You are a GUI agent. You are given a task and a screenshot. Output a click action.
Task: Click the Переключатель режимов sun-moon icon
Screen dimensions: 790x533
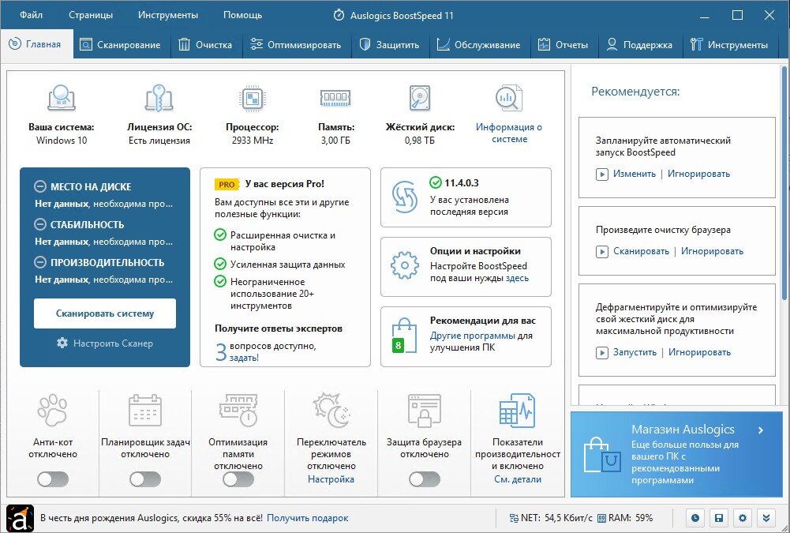click(x=331, y=411)
